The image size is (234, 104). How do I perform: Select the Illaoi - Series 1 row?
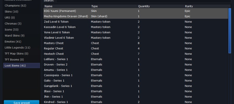point(136,91)
